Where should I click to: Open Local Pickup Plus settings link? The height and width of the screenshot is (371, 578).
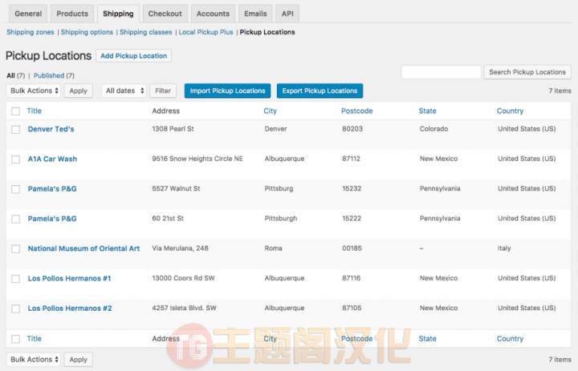(206, 32)
